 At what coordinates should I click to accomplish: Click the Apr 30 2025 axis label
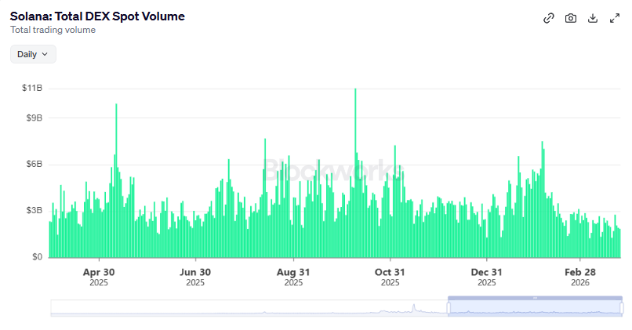(x=99, y=277)
